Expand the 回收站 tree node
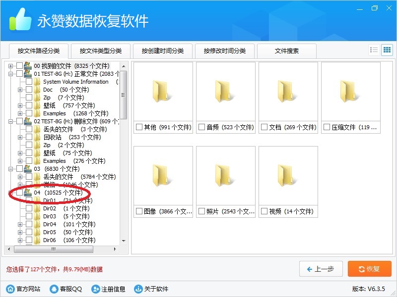397x297 pixels. tap(20, 137)
